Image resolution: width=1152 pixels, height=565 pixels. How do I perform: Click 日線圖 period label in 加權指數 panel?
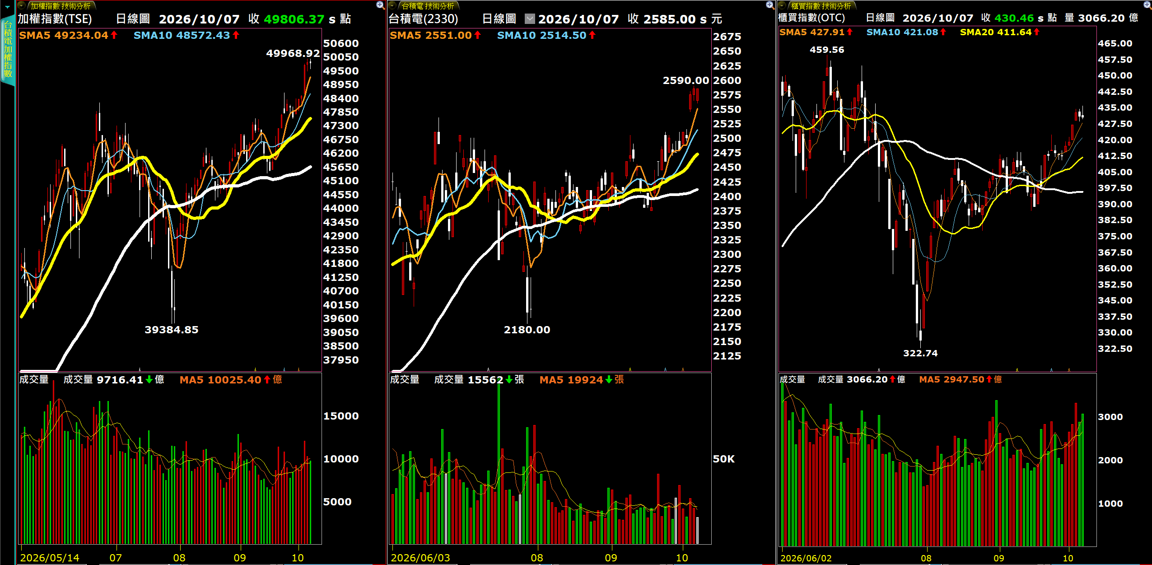(x=133, y=19)
